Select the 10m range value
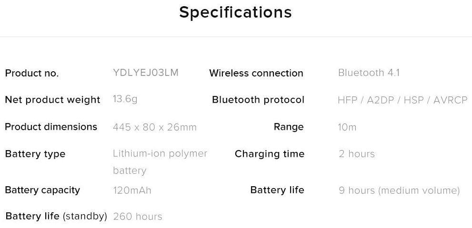This screenshot has width=472, height=228. (x=347, y=127)
